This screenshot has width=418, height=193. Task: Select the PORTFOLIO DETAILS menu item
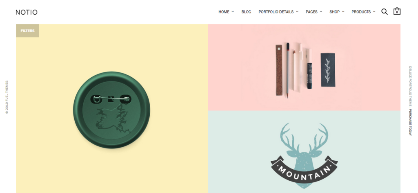click(x=276, y=12)
